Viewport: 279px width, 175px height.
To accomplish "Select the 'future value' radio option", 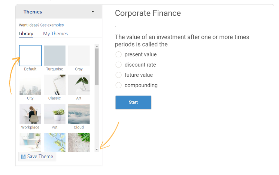I will (x=119, y=75).
